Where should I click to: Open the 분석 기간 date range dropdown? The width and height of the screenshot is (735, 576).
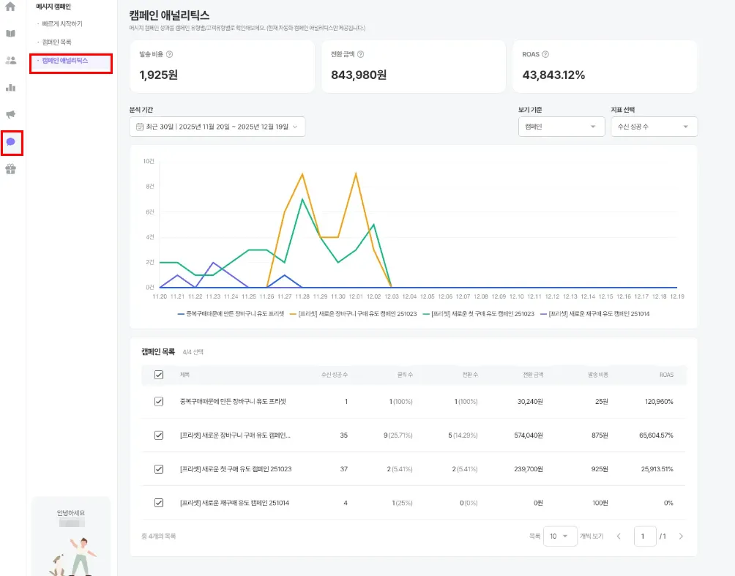point(217,127)
